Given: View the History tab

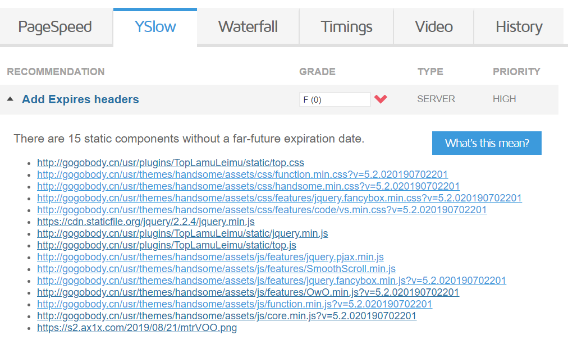Looking at the screenshot, I should click(x=519, y=26).
